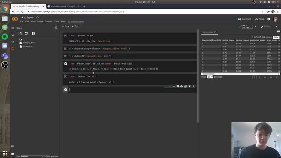Bookmark this page with the star
This screenshot has height=158, width=281.
pos(263,11)
